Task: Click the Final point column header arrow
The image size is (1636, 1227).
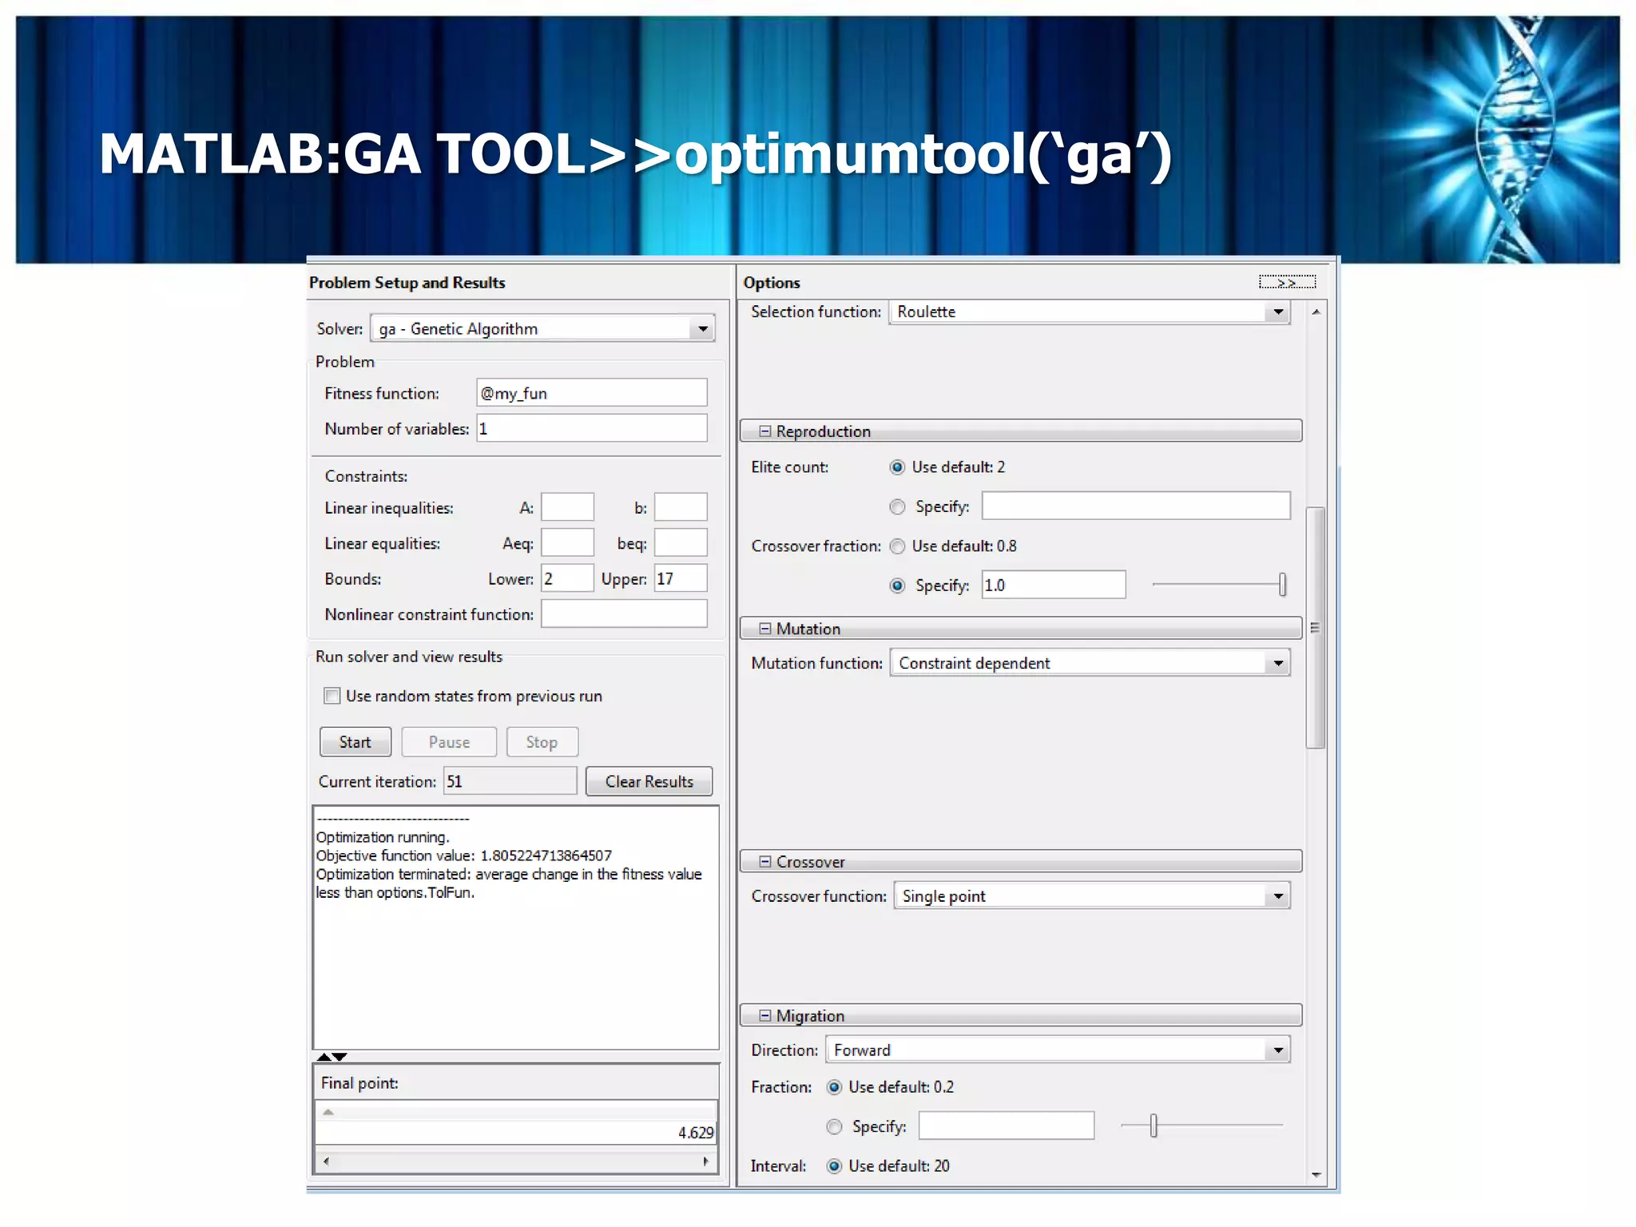Action: [x=328, y=1112]
